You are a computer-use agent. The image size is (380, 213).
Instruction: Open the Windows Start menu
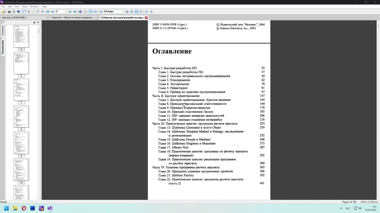6,208
